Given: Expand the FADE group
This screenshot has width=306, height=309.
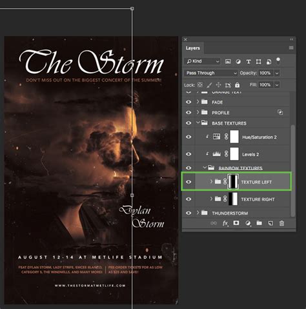Looking at the screenshot, I should [x=198, y=101].
